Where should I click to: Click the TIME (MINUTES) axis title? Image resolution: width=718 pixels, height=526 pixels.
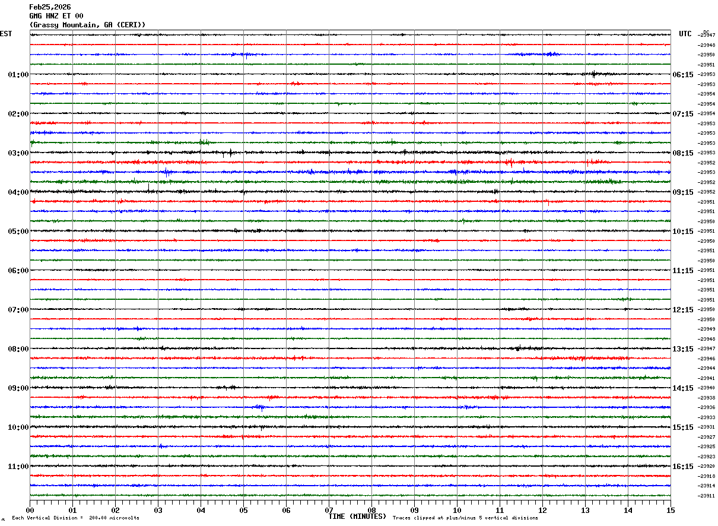pyautogui.click(x=357, y=517)
